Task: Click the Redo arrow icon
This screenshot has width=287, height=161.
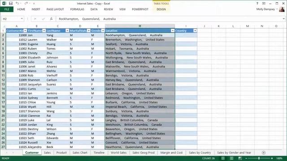Action: point(26,3)
